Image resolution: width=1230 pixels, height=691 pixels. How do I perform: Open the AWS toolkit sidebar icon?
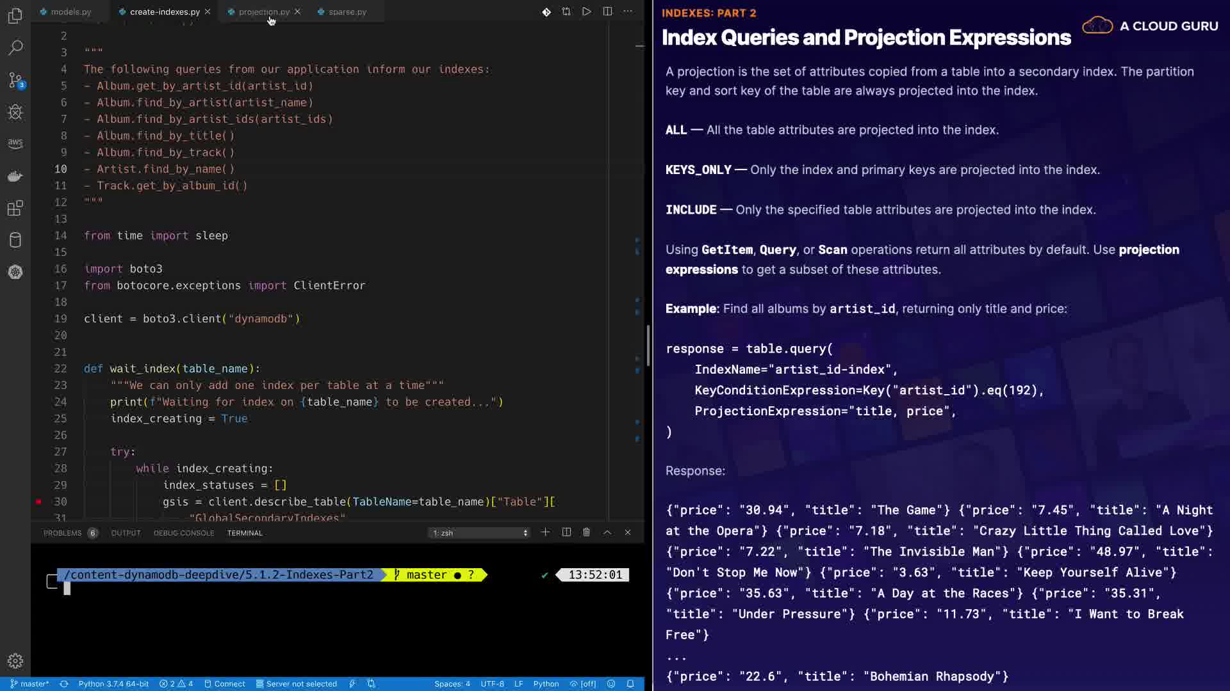(15, 143)
